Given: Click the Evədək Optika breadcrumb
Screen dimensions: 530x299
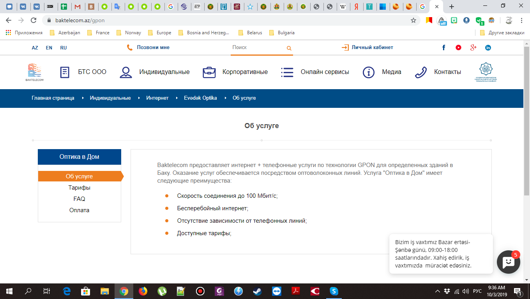Looking at the screenshot, I should tap(200, 98).
